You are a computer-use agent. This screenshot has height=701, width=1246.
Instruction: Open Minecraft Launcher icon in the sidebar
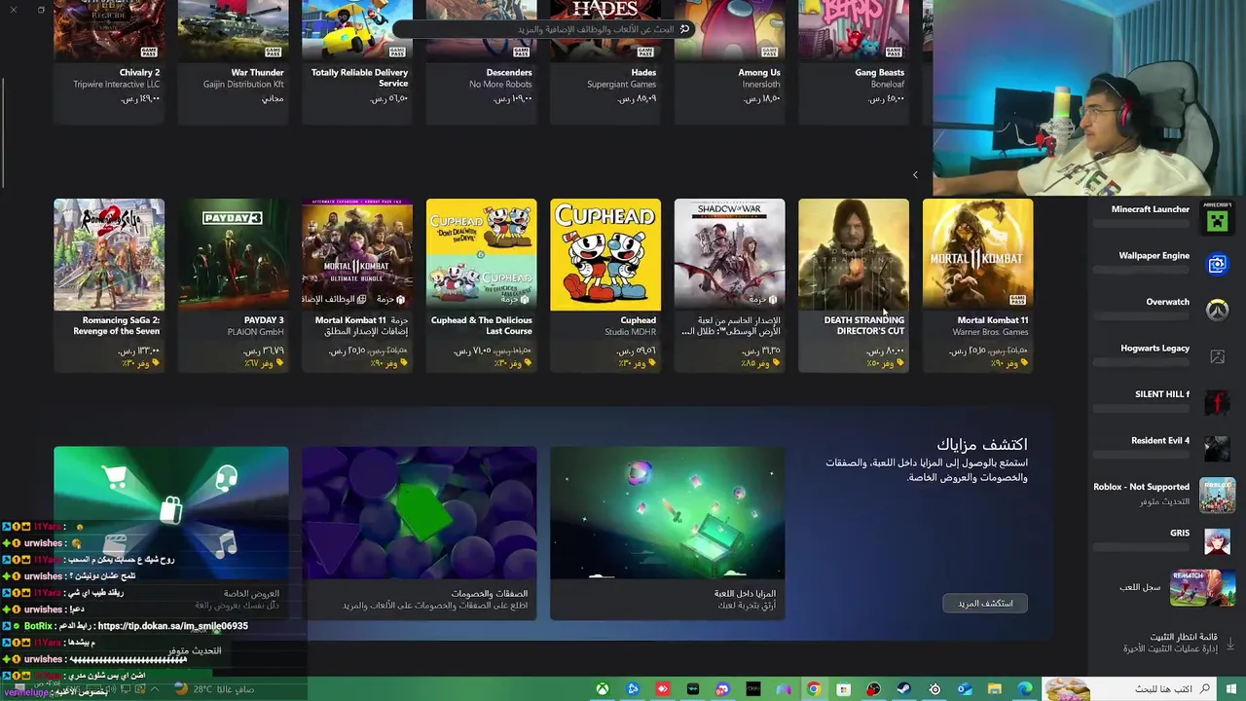1217,220
